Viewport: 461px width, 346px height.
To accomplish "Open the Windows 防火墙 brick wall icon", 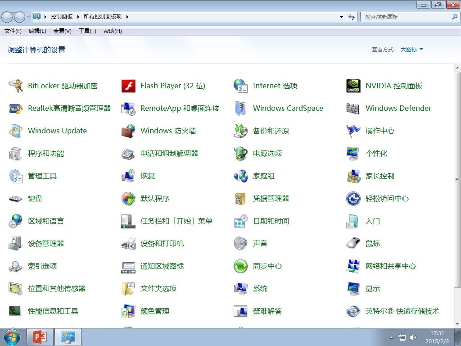I will 128,131.
